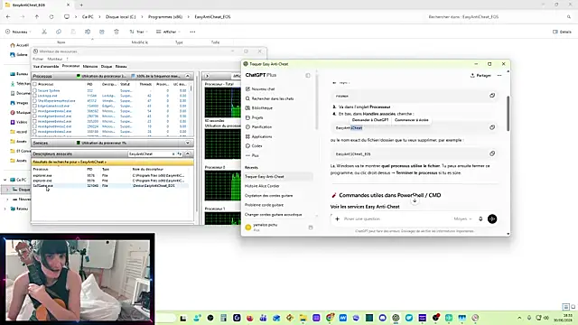Open chat 'Problème corde guitare' from recents
The width and height of the screenshot is (578, 325).
pyautogui.click(x=264, y=205)
